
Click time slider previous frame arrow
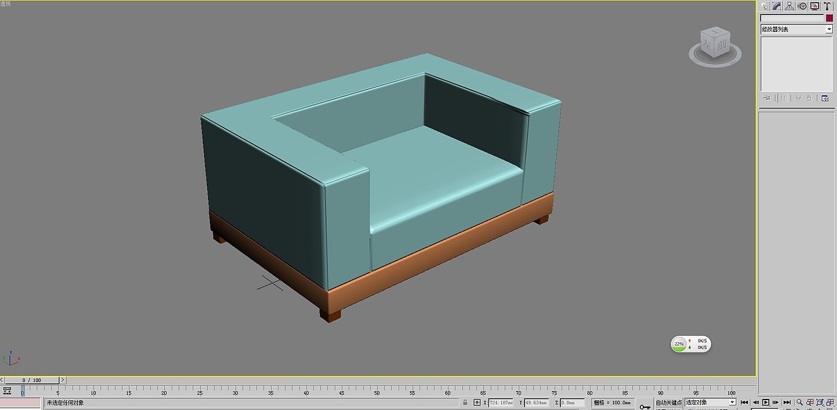pos(3,380)
